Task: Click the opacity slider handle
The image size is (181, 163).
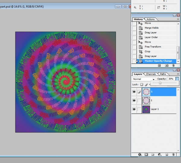Action: (x=160, y=83)
